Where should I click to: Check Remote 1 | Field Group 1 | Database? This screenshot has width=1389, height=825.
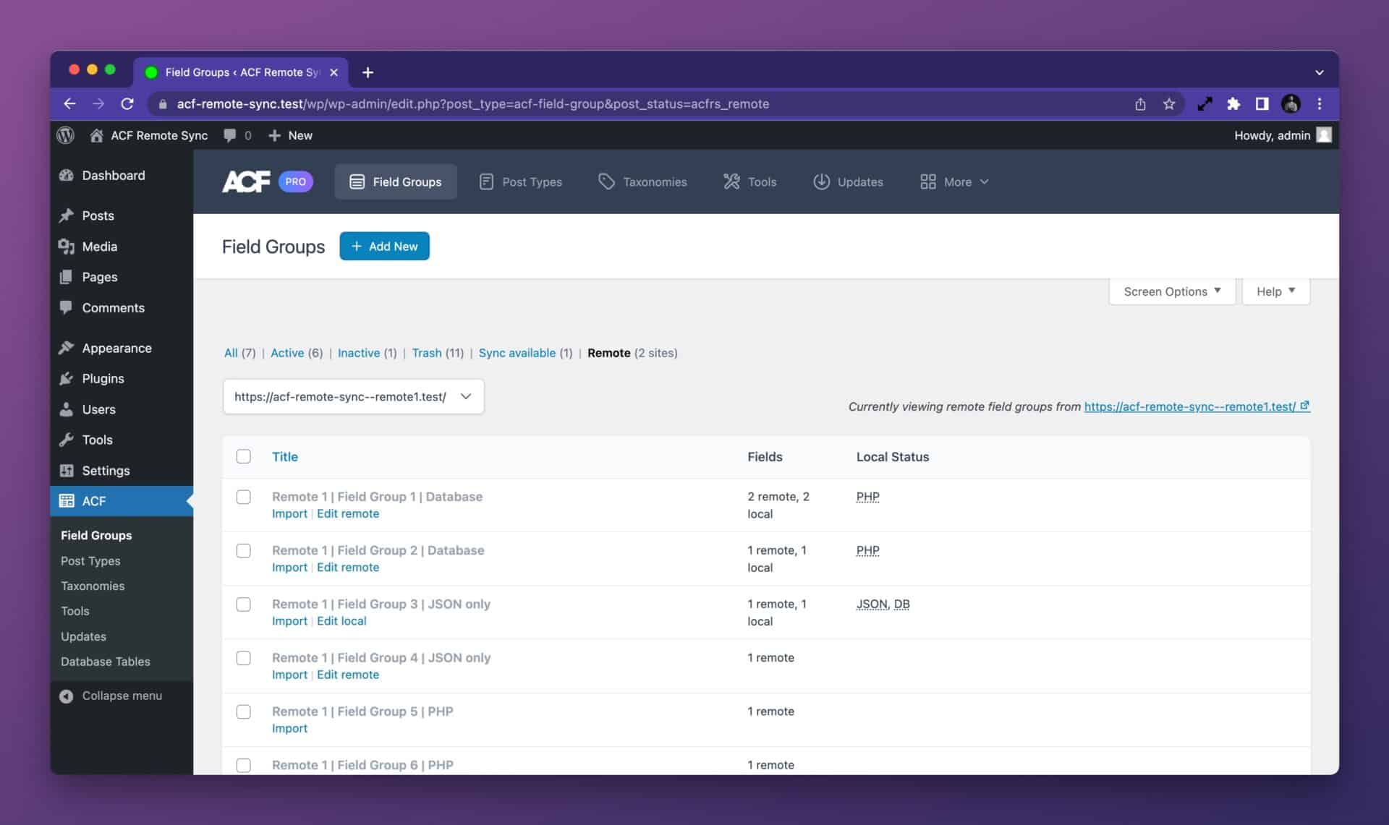[244, 497]
